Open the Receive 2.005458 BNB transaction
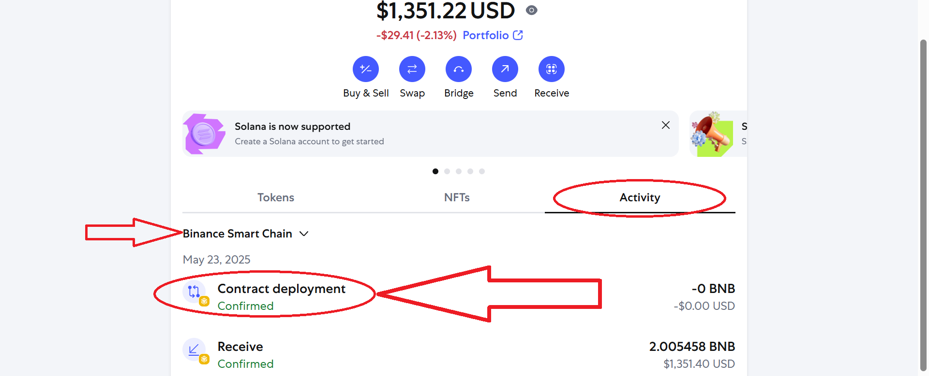This screenshot has width=929, height=376. (x=459, y=355)
